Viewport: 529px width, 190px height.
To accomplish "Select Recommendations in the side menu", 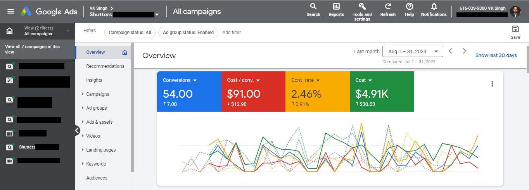I will click(x=105, y=66).
